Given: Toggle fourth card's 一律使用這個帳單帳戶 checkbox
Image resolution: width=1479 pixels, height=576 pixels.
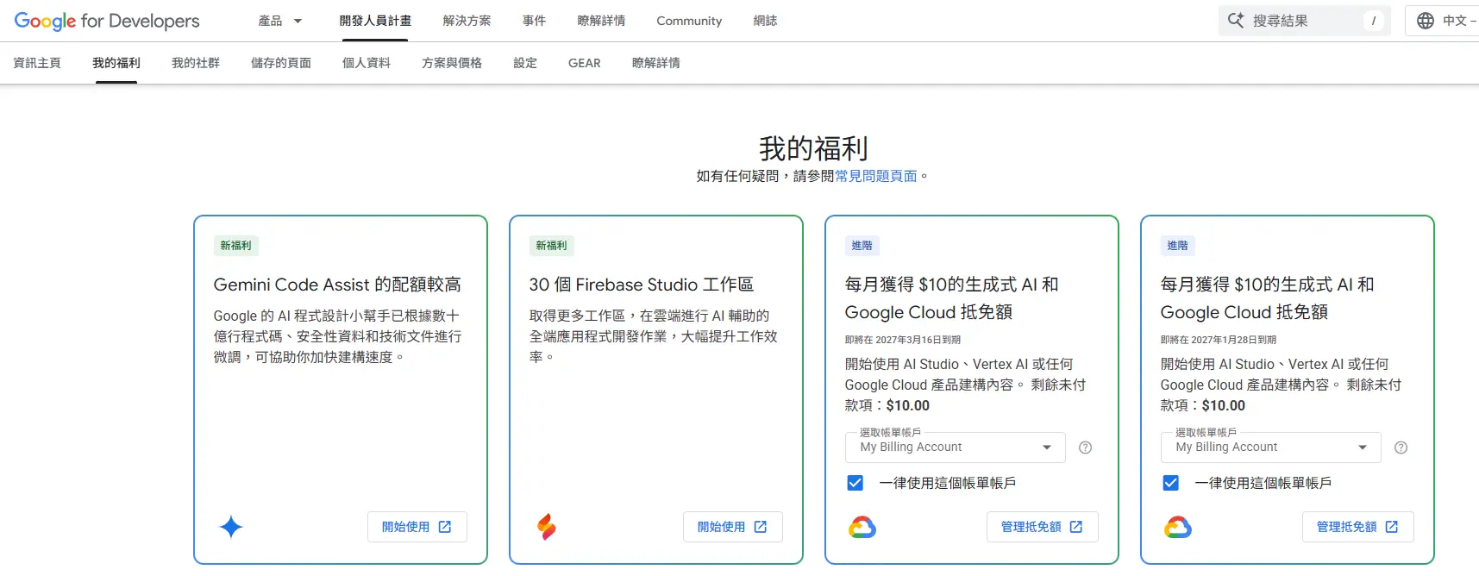Looking at the screenshot, I should pos(1170,483).
